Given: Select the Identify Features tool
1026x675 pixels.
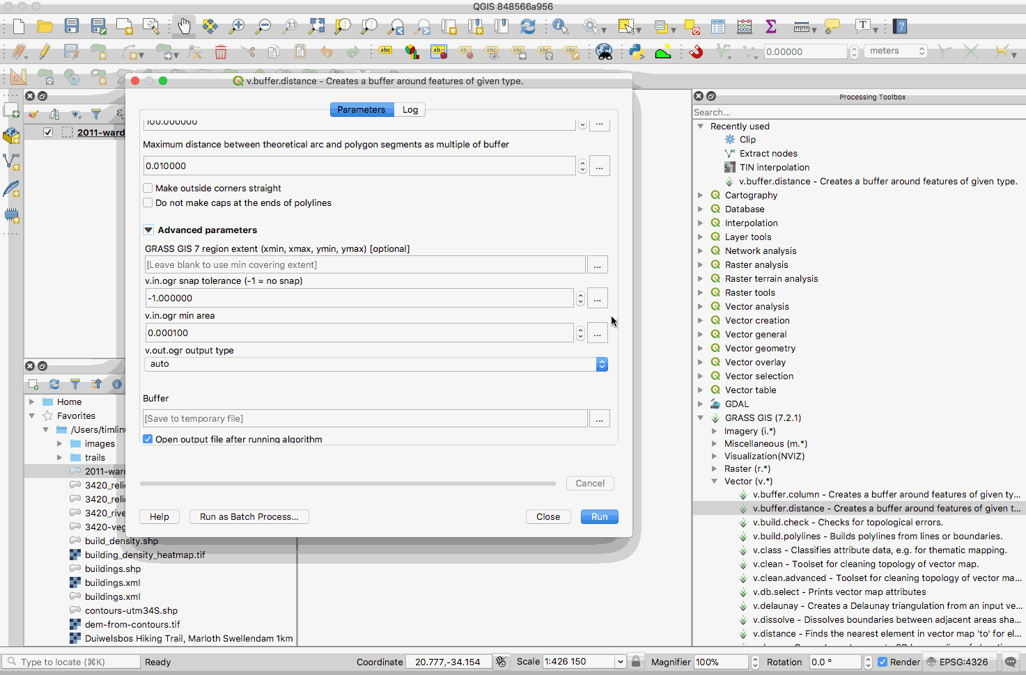Looking at the screenshot, I should [x=560, y=26].
